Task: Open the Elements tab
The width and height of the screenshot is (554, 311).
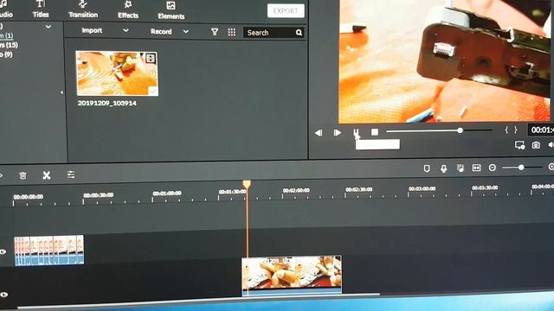Action: 171,10
